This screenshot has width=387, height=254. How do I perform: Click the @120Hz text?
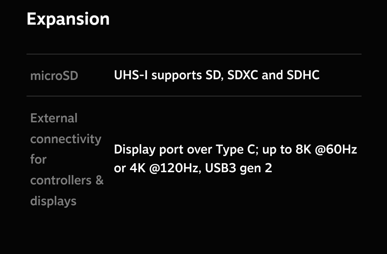[174, 168]
